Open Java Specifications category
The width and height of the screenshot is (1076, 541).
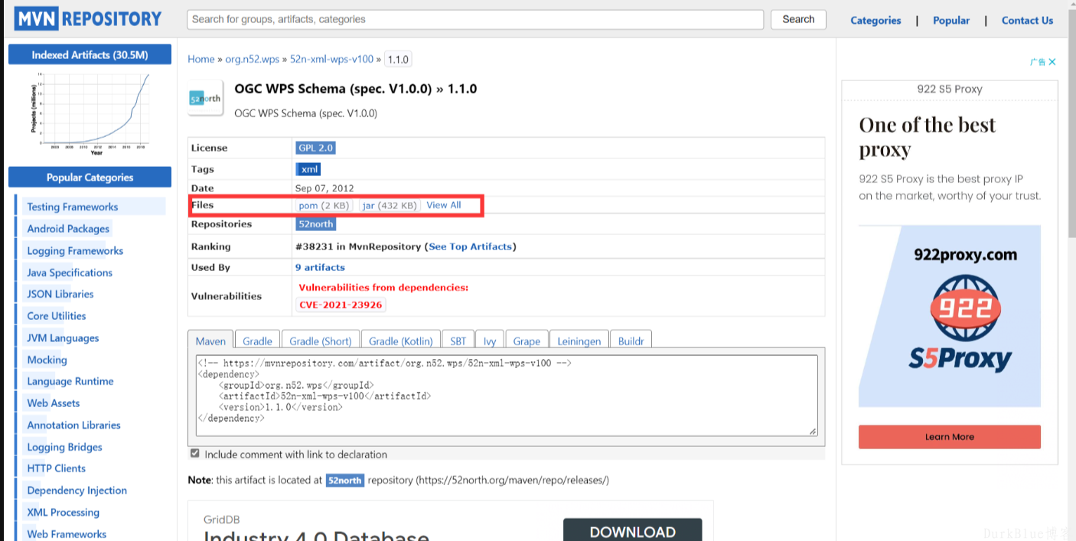[x=70, y=272]
